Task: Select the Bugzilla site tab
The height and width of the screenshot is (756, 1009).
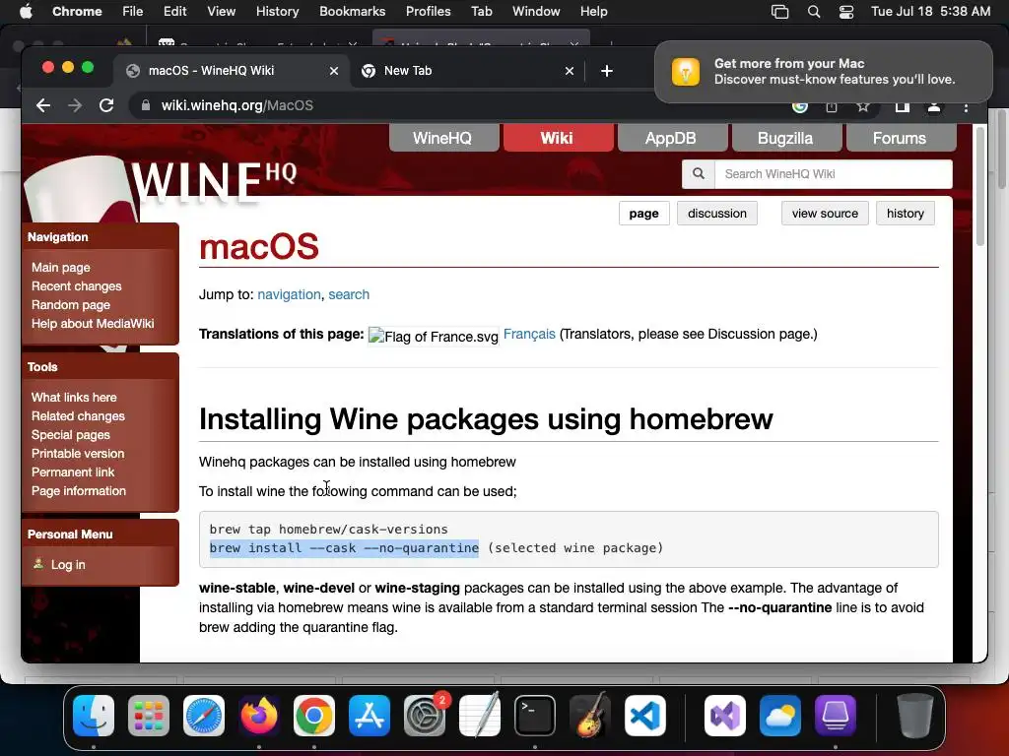Action: (x=785, y=138)
